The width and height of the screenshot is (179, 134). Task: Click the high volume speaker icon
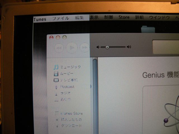pyautogui.click(x=129, y=47)
